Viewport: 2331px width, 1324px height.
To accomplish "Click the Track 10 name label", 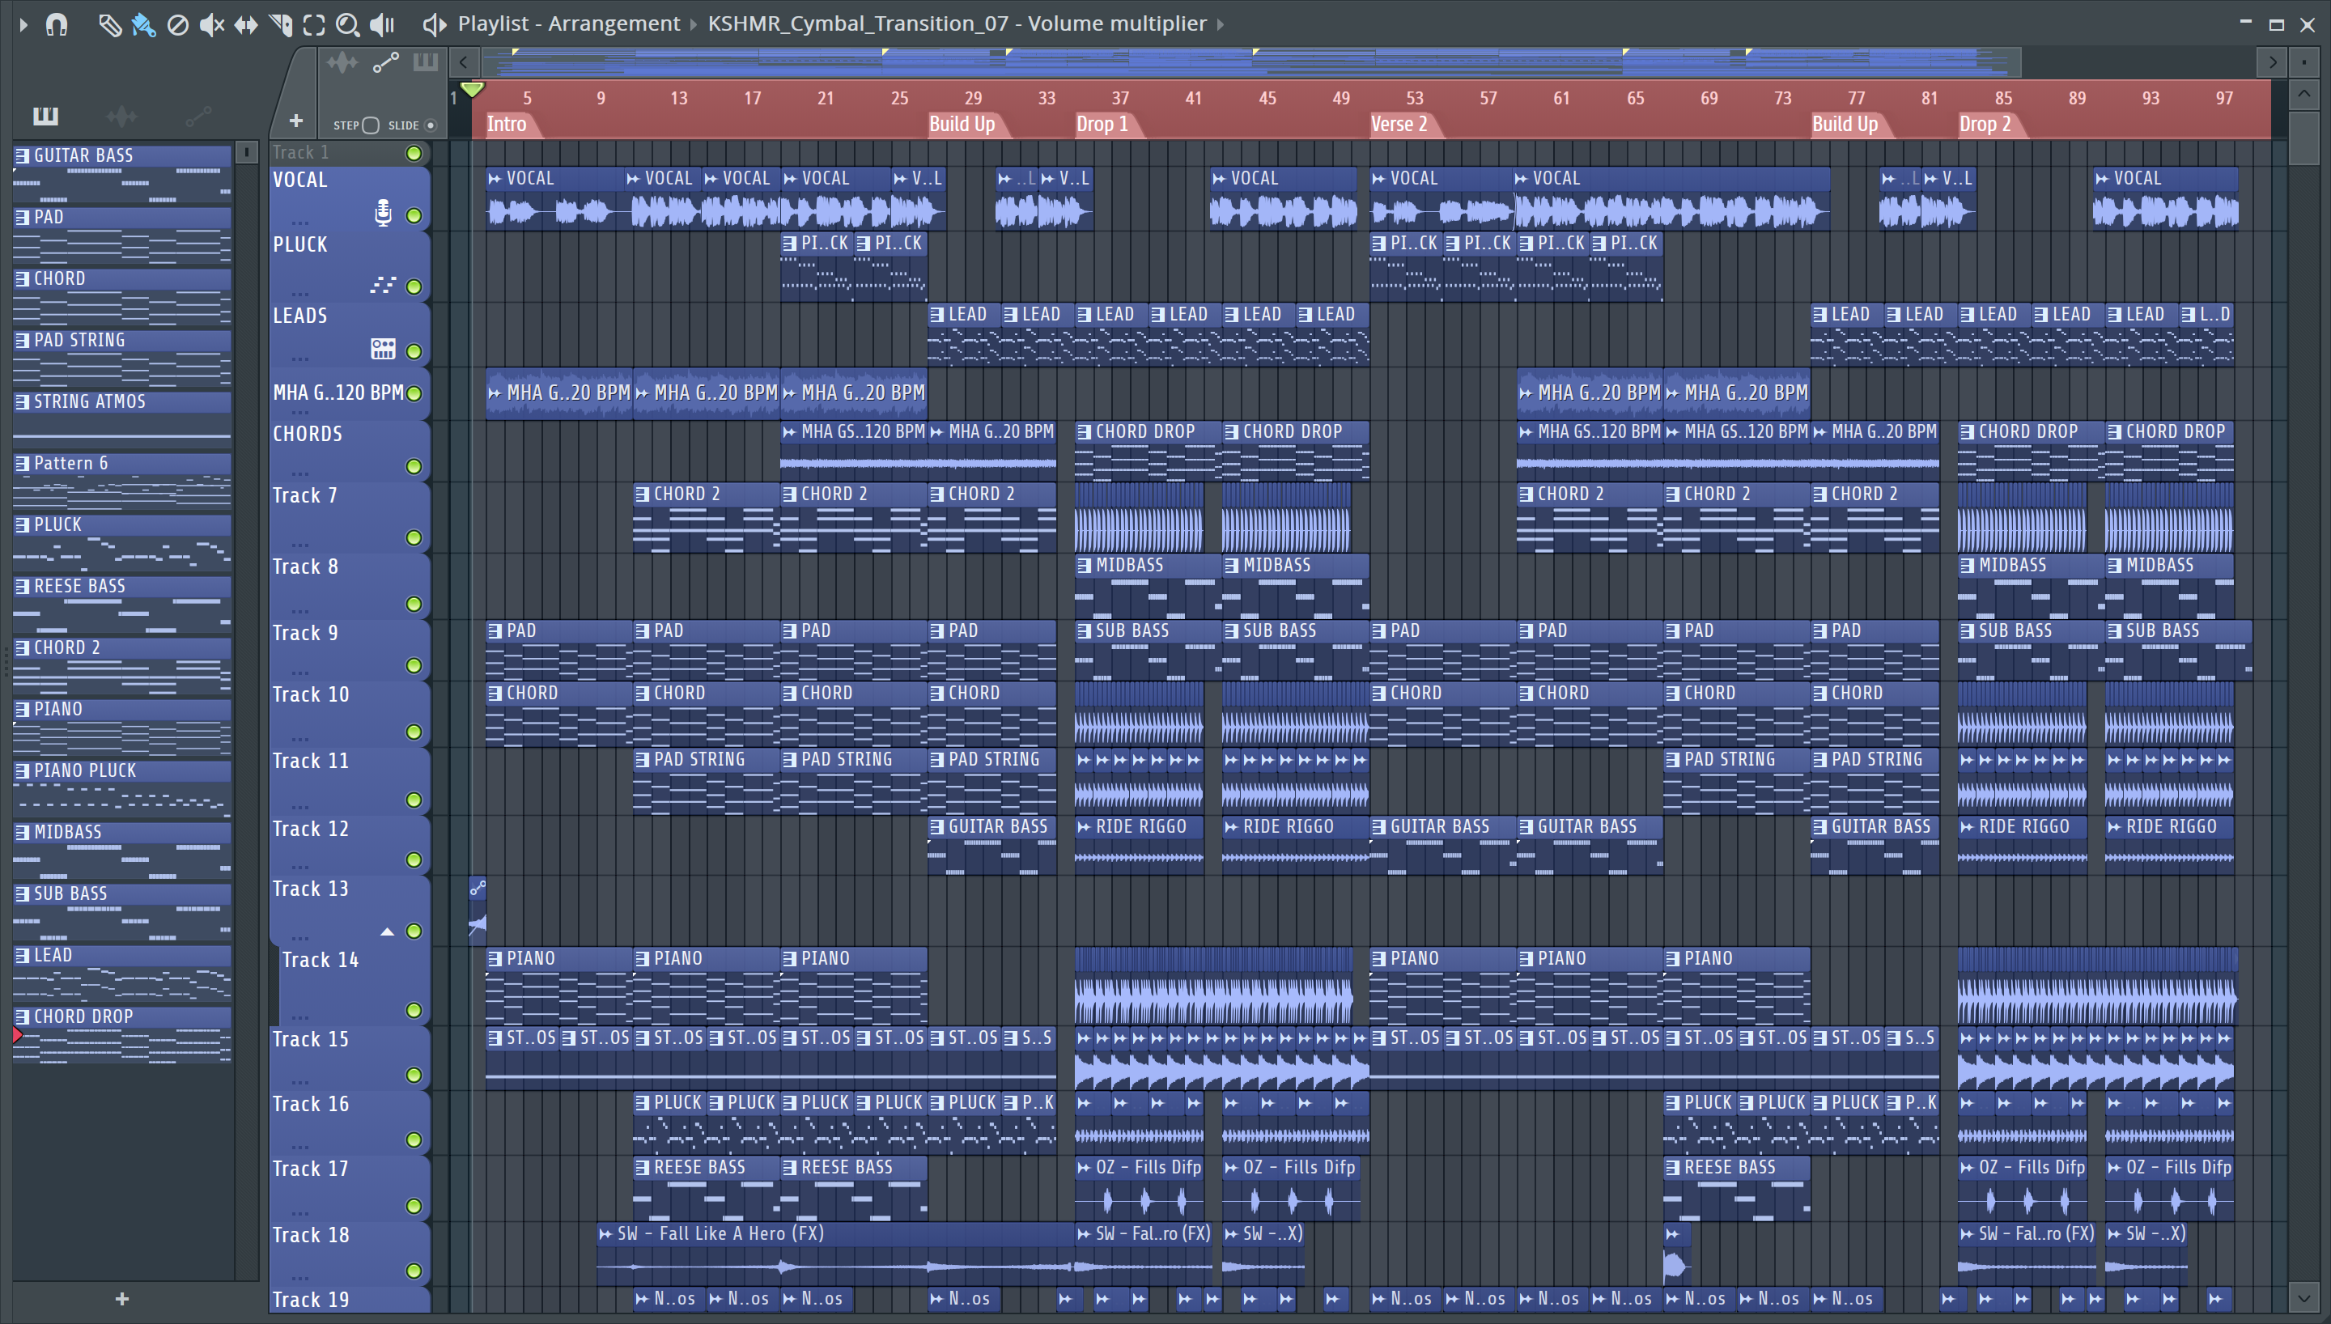I will click(x=311, y=694).
